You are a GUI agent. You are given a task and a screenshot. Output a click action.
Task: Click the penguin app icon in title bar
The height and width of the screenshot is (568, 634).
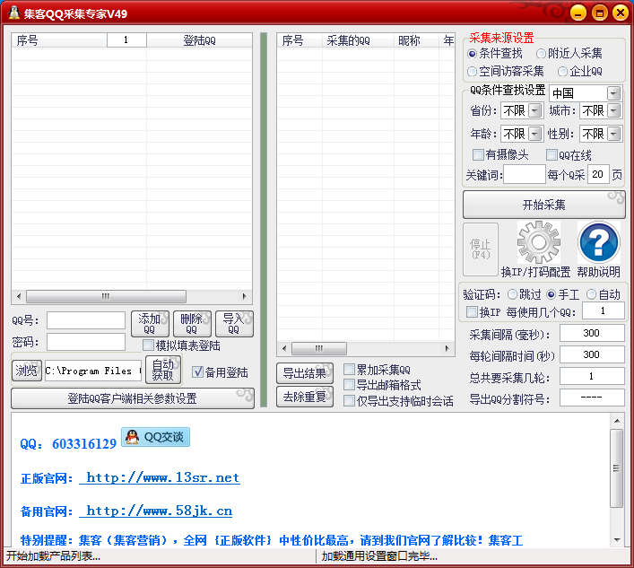(x=13, y=13)
